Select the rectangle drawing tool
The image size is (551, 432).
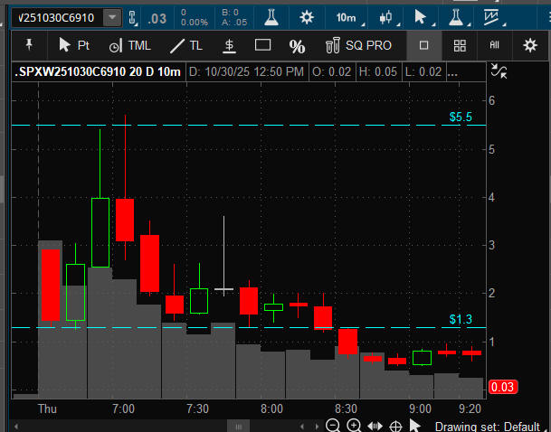pyautogui.click(x=262, y=44)
